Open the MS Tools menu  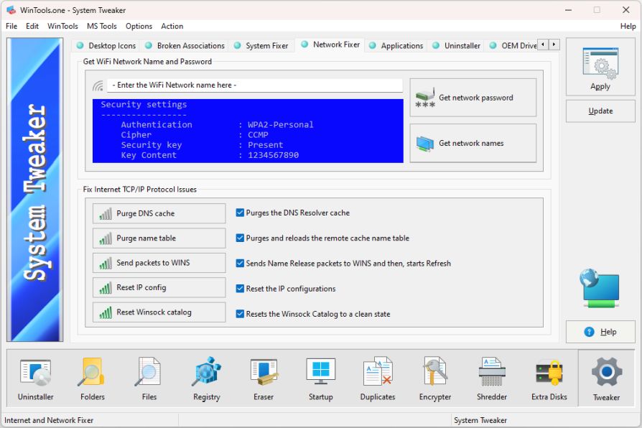101,27
